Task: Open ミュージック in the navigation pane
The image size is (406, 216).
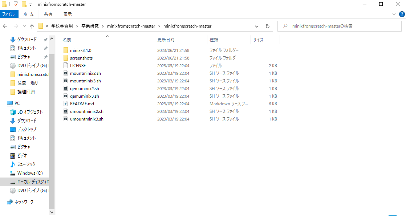Action: [27, 164]
